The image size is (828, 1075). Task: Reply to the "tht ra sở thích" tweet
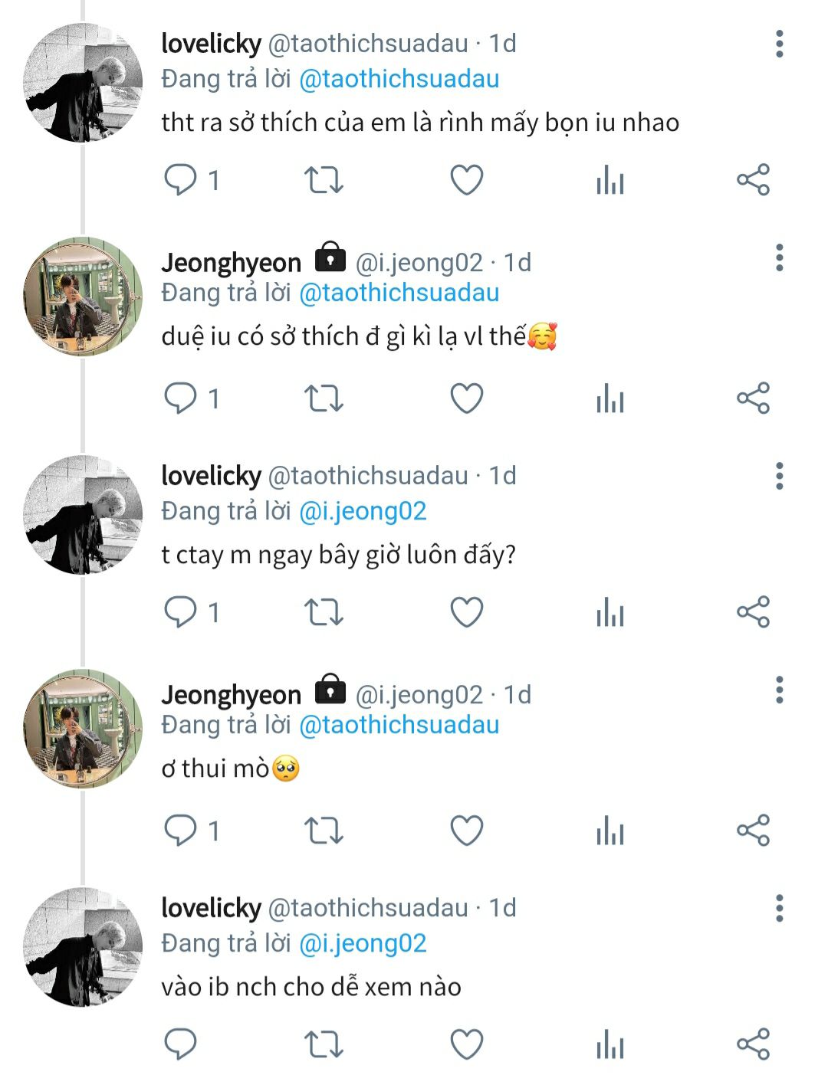[181, 181]
